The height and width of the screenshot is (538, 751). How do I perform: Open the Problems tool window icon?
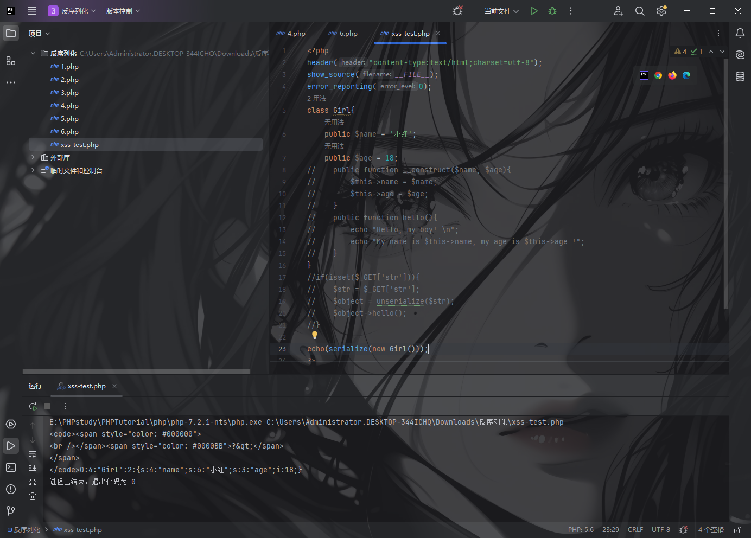pyautogui.click(x=11, y=489)
